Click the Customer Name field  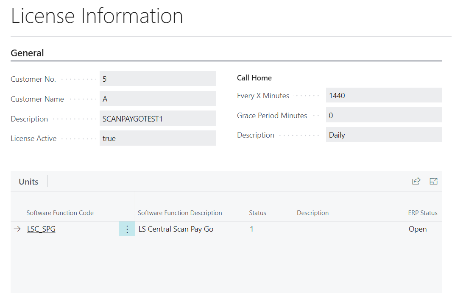[x=157, y=99]
